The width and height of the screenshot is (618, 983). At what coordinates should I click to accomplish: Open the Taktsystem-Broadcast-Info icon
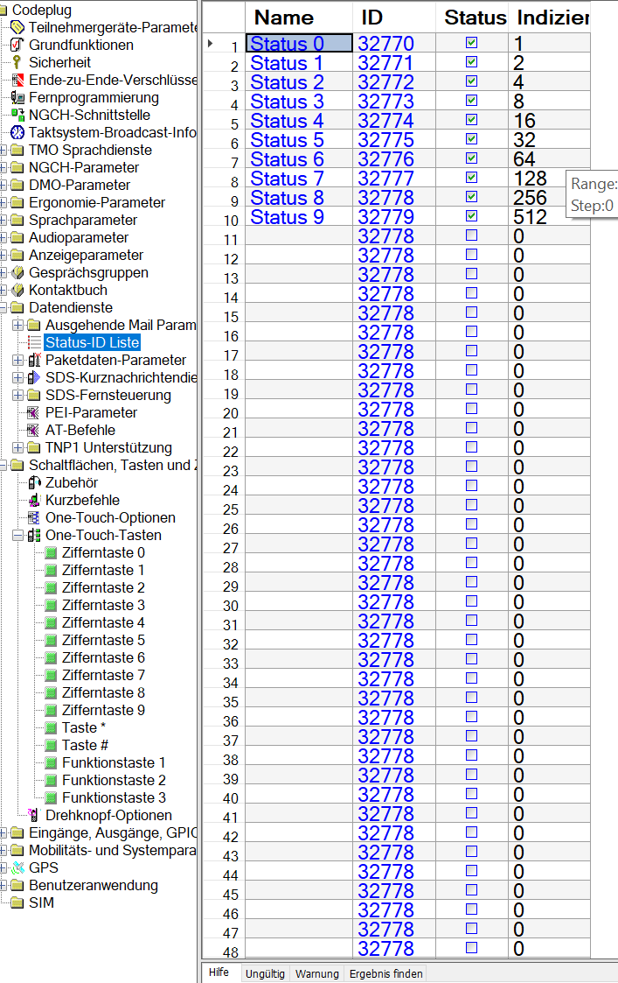(17, 132)
